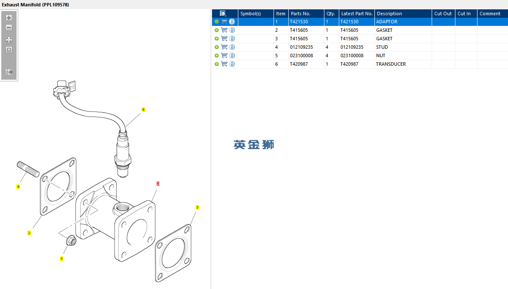The width and height of the screenshot is (508, 289).
Task: Show info for NUT 023100008
Action: [x=232, y=56]
